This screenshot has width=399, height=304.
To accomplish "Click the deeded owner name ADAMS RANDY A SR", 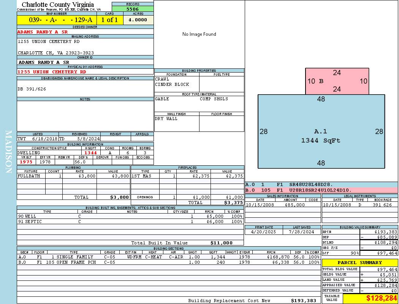I will (43, 32).
